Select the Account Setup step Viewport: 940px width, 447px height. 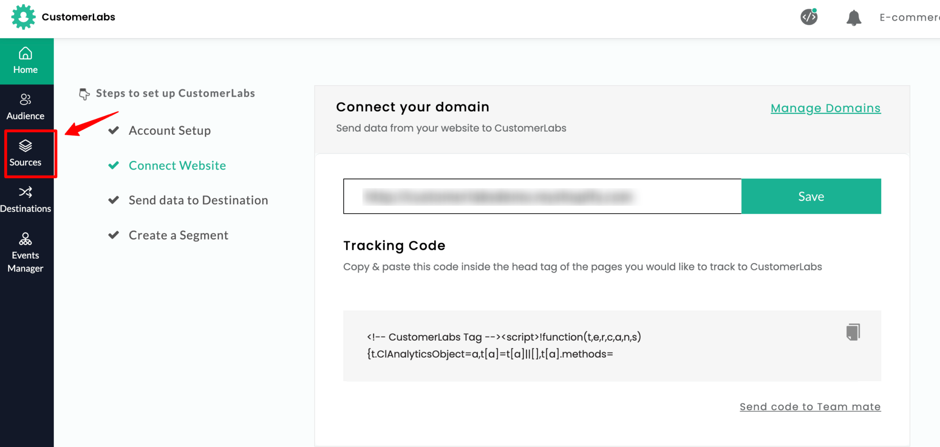(x=170, y=131)
